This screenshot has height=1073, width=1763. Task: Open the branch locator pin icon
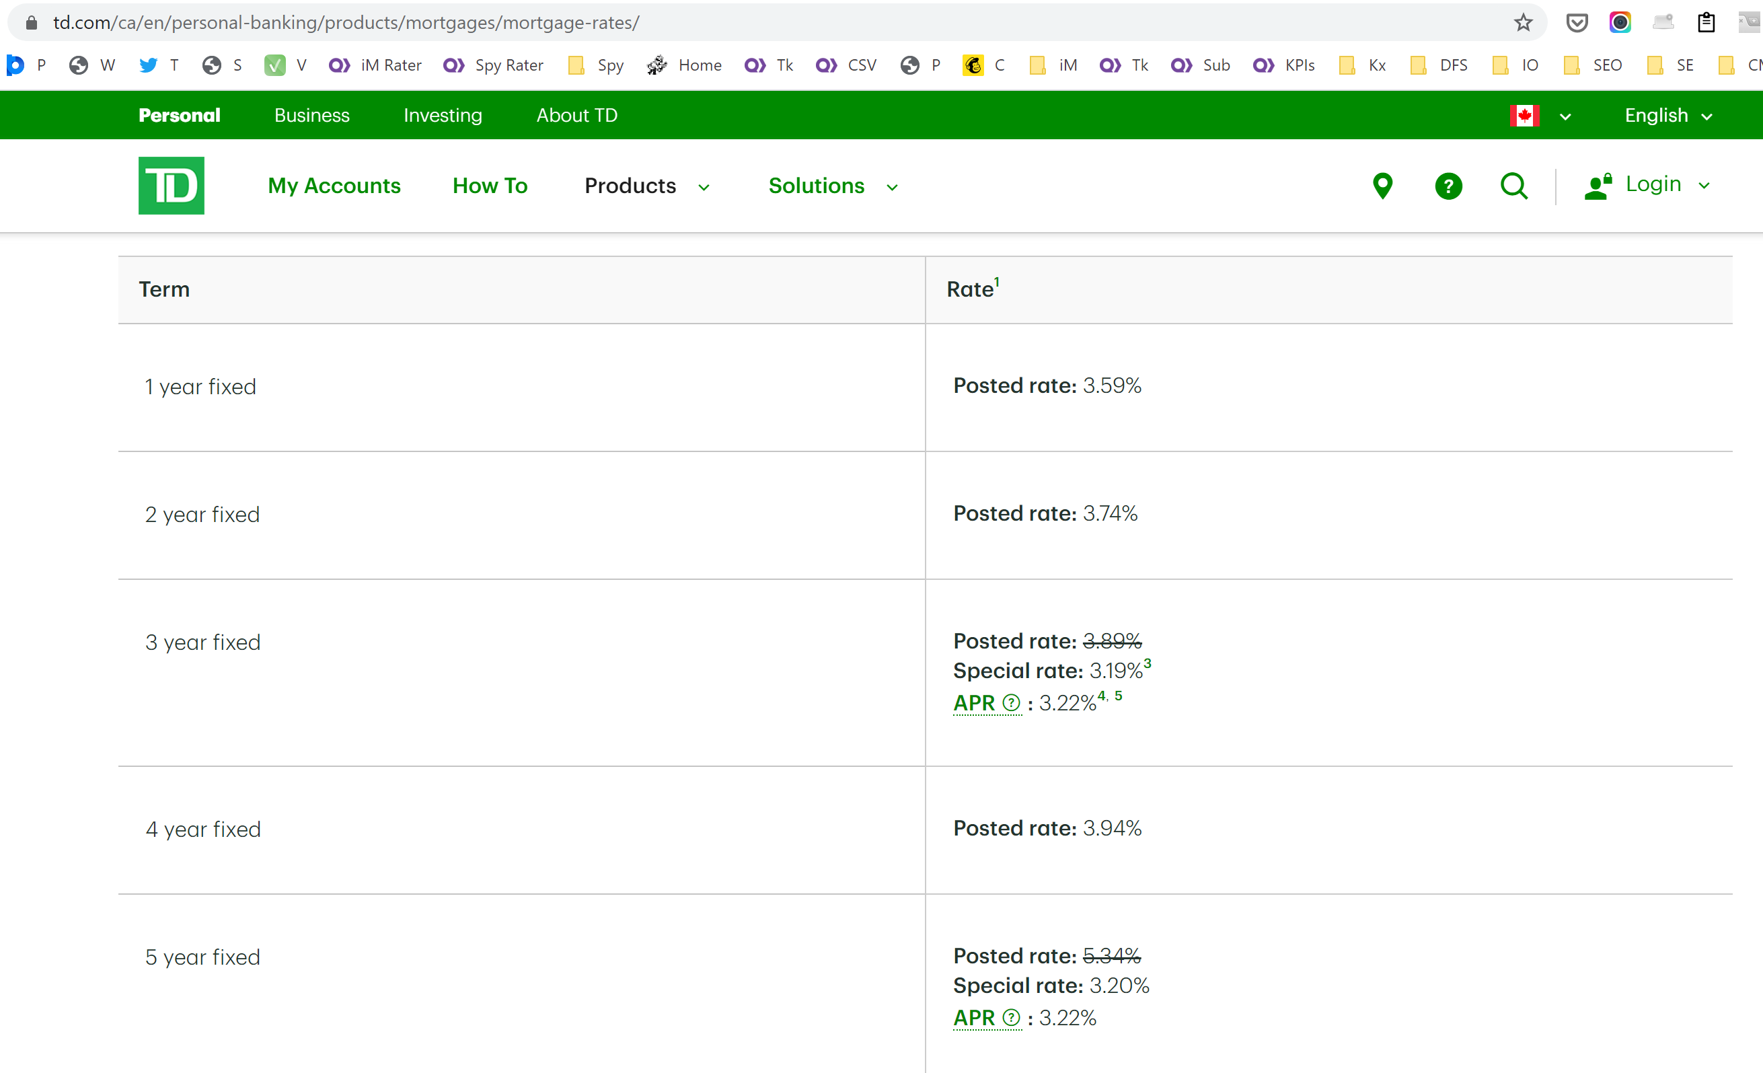(1382, 186)
